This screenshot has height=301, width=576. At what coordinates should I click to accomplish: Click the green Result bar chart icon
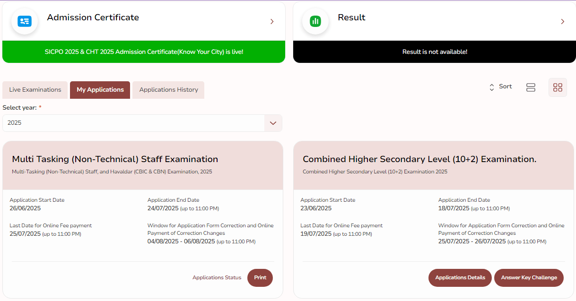[315, 21]
